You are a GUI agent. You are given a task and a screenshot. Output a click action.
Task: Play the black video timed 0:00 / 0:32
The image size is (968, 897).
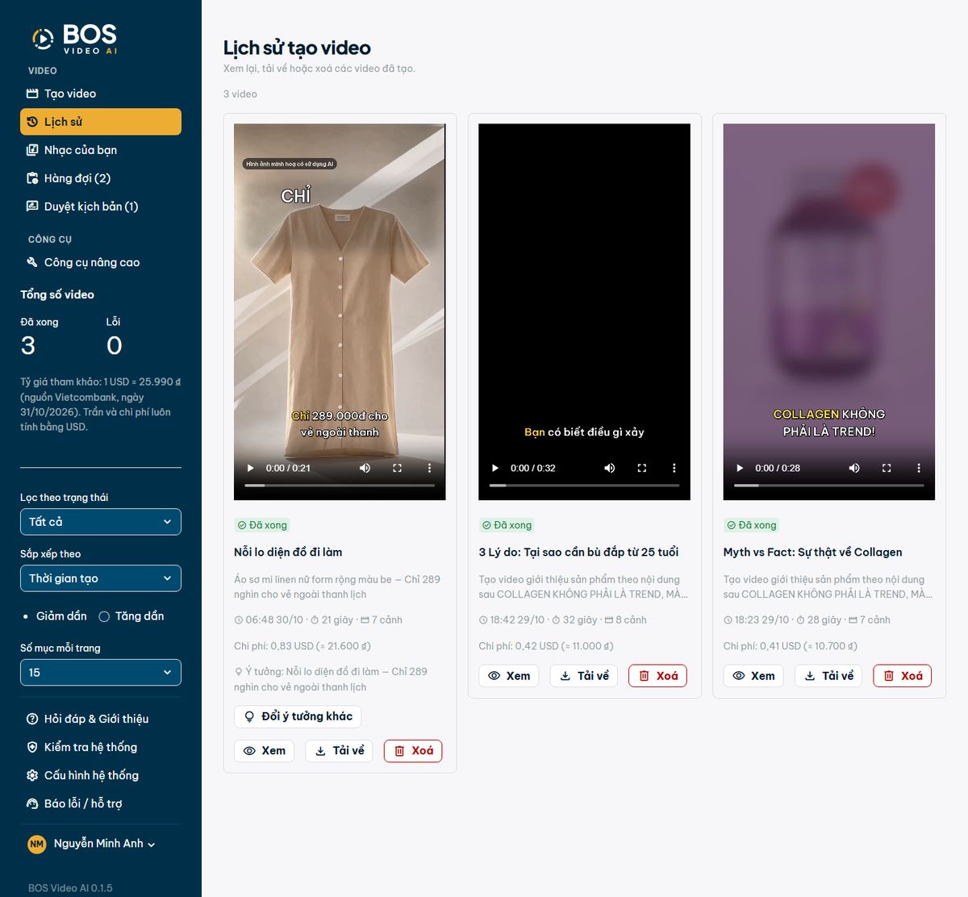click(x=495, y=468)
